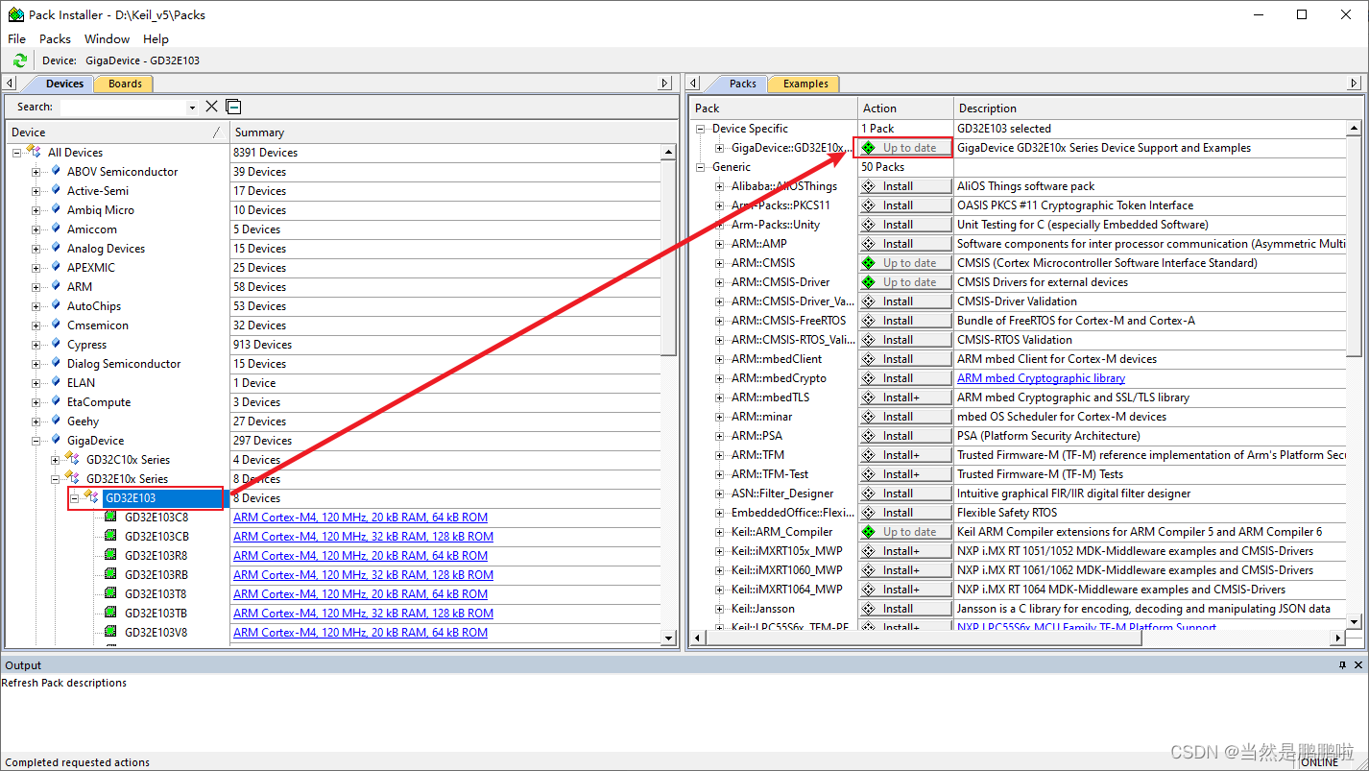Install the ARM::CMSIS-FreeRTOS pack
The height and width of the screenshot is (771, 1369).
click(903, 320)
